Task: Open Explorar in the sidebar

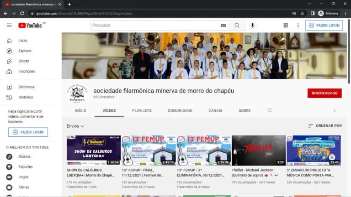Action: (x=25, y=51)
